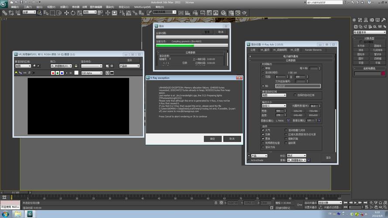Viewport: 388px width, 218px height.
Task: Enable the red channel in frame buffer
Action: [53, 73]
